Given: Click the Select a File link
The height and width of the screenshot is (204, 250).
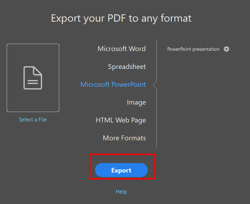Looking at the screenshot, I should 33,120.
